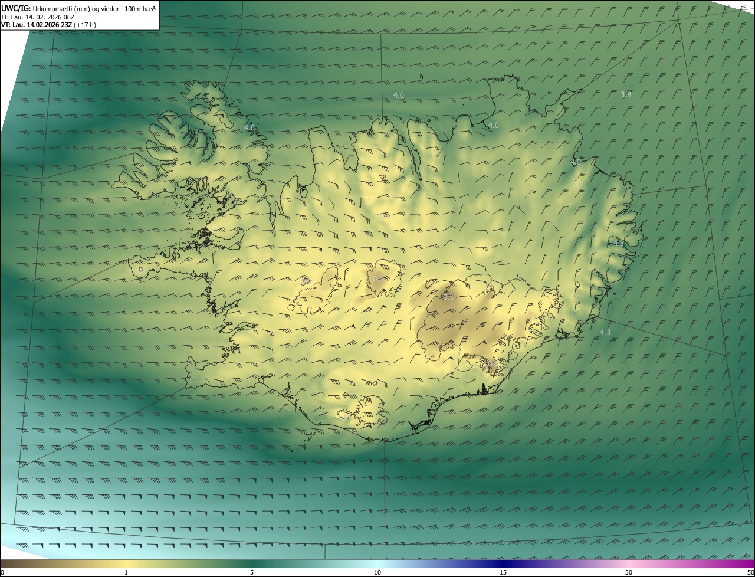
Task: Click colour scale tick label '15'
Action: tap(503, 572)
